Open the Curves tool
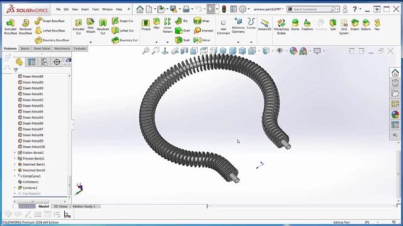Viewport: 403px width, 226px height. [251, 24]
